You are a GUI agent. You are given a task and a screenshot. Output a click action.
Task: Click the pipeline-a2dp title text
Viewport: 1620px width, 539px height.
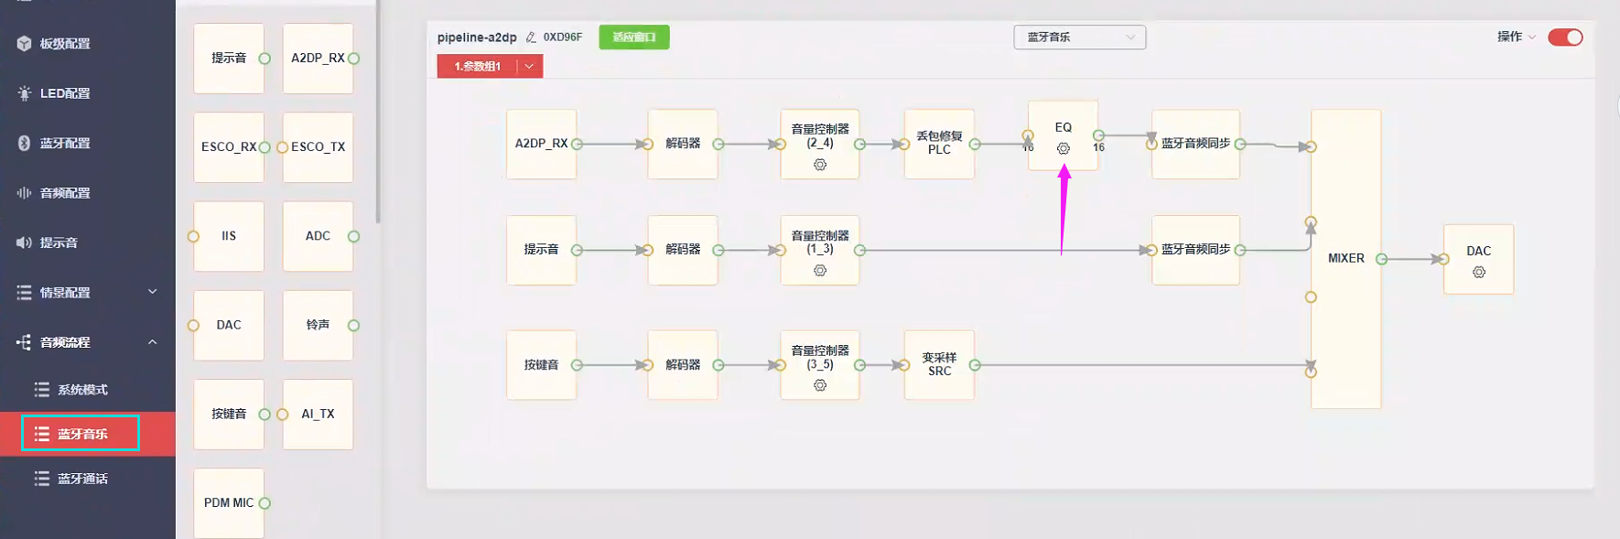pyautogui.click(x=477, y=38)
